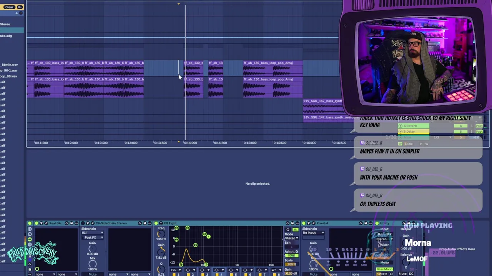Open EQ Eight band 1 filter type dropdown
The height and width of the screenshot is (276, 492).
pos(176,270)
